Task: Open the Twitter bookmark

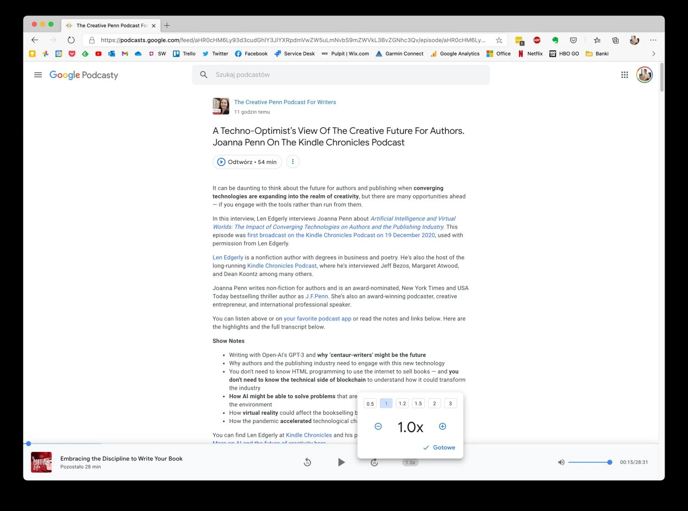Action: (x=215, y=54)
